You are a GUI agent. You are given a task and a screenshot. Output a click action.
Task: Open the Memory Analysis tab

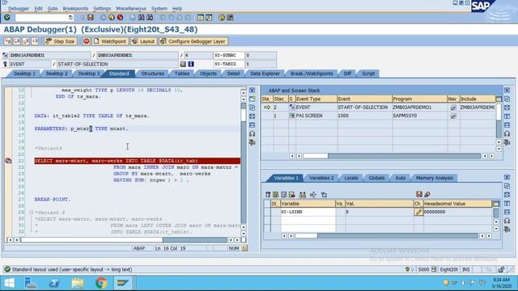(x=434, y=178)
